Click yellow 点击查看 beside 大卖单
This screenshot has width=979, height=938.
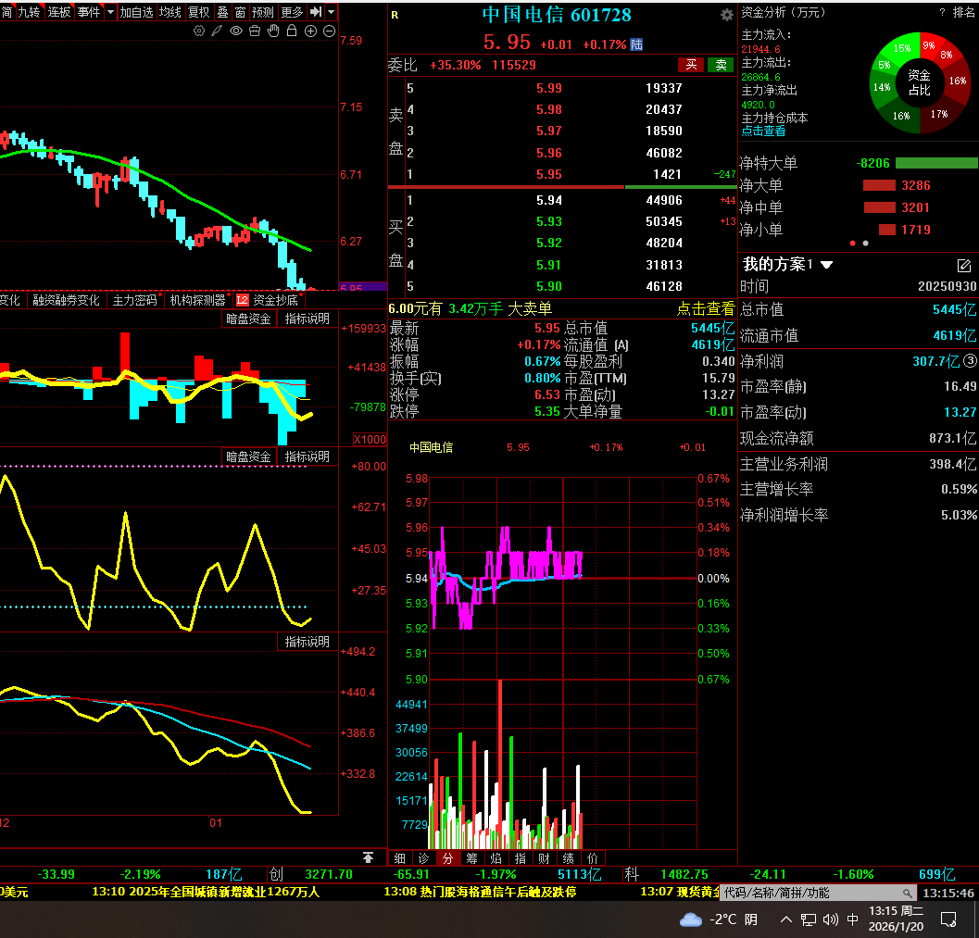click(706, 308)
